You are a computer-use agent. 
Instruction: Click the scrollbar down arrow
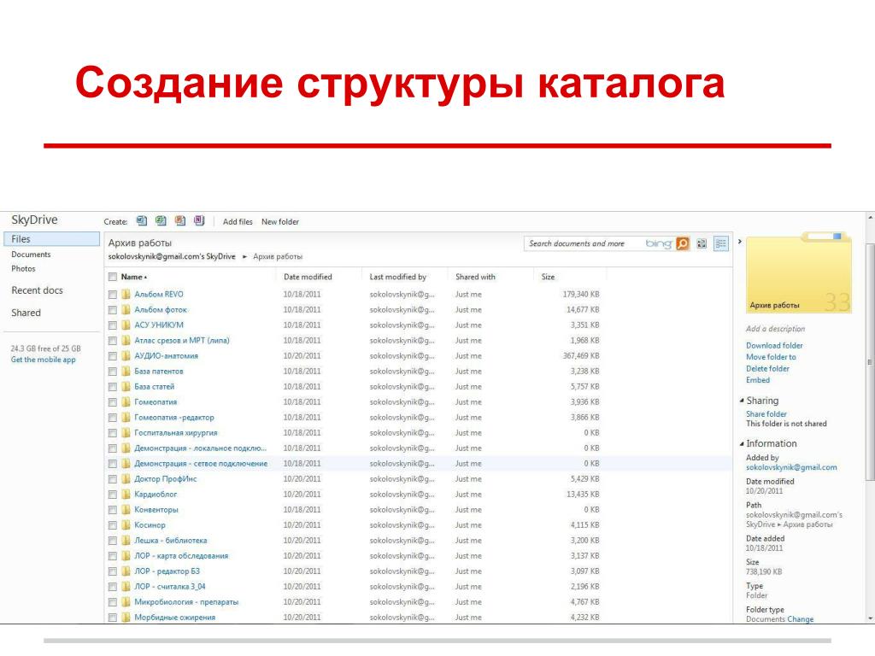tap(870, 618)
